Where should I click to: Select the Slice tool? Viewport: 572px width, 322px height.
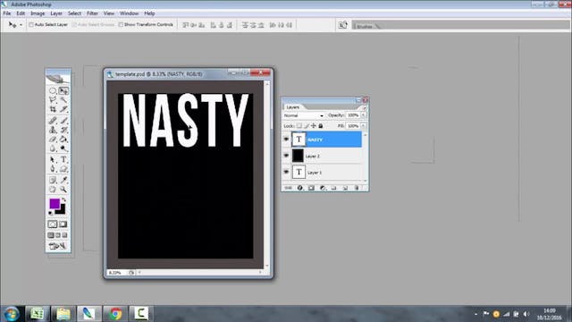click(x=63, y=109)
